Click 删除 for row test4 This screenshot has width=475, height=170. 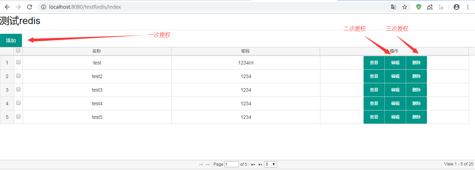tap(416, 103)
